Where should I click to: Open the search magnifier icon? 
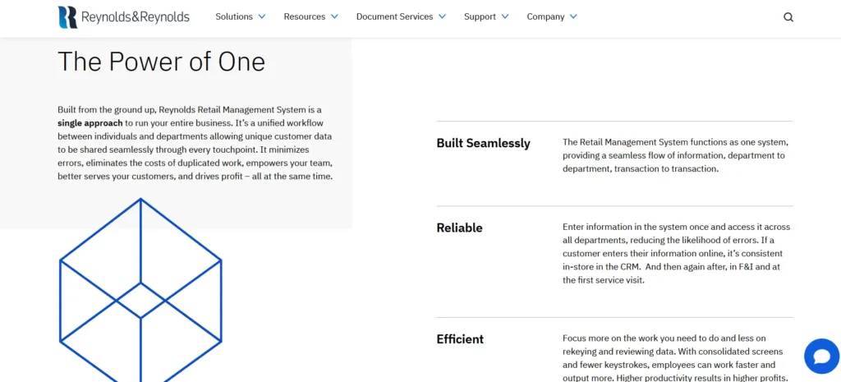788,17
